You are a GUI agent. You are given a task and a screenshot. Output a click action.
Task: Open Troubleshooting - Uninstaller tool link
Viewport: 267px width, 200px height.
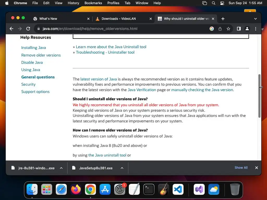click(x=105, y=52)
